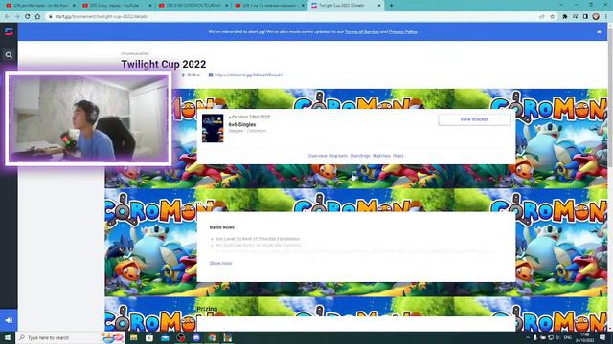Bookmark this page with star icon
Image resolution: width=613 pixels, height=344 pixels.
point(552,17)
